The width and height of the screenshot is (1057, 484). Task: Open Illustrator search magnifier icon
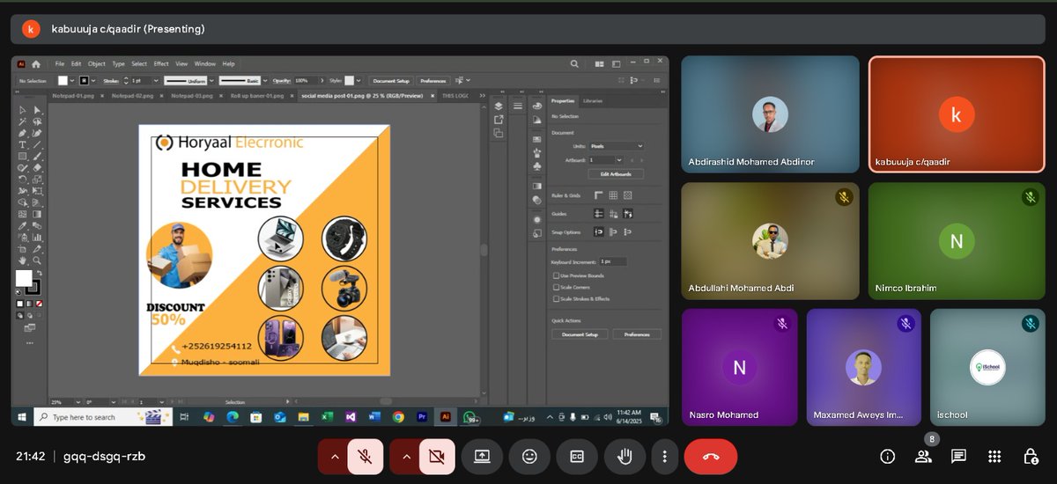click(574, 64)
